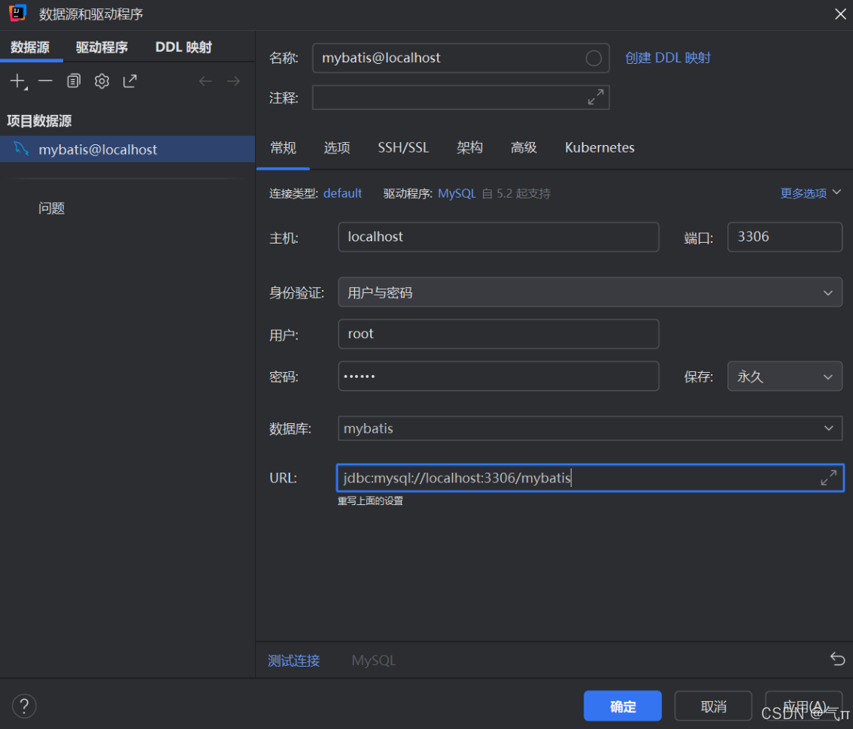The height and width of the screenshot is (729, 853).
Task: Duplicate the selected data source
Action: click(74, 81)
